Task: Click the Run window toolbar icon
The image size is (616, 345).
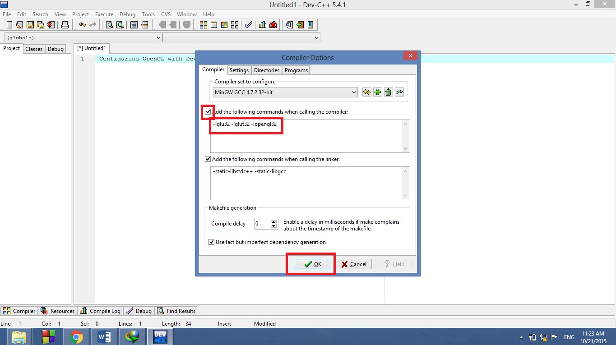Action: [213, 25]
